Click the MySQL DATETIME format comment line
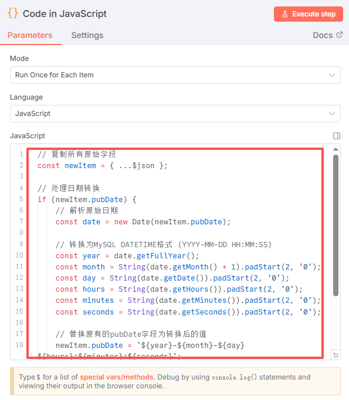The height and width of the screenshot is (400, 349). (164, 245)
